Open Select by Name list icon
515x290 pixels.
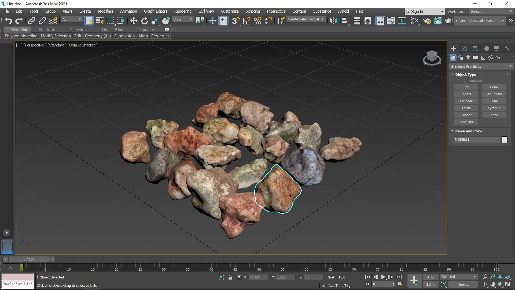[x=100, y=21]
